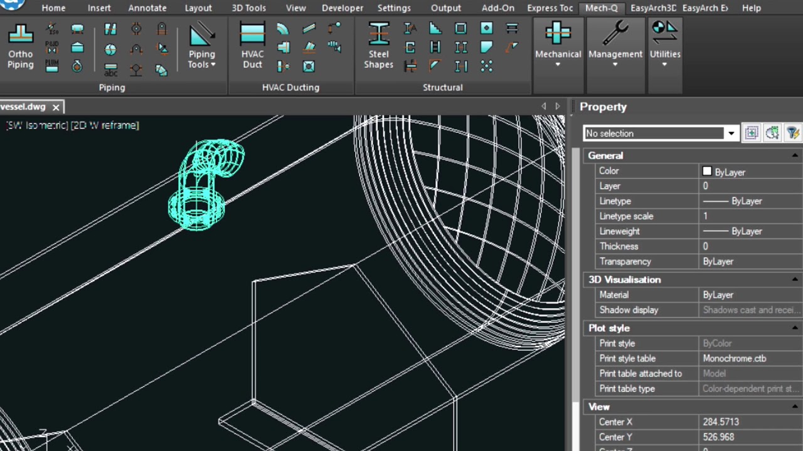Image resolution: width=803 pixels, height=451 pixels.
Task: Collapse the General properties section
Action: [x=795, y=155]
